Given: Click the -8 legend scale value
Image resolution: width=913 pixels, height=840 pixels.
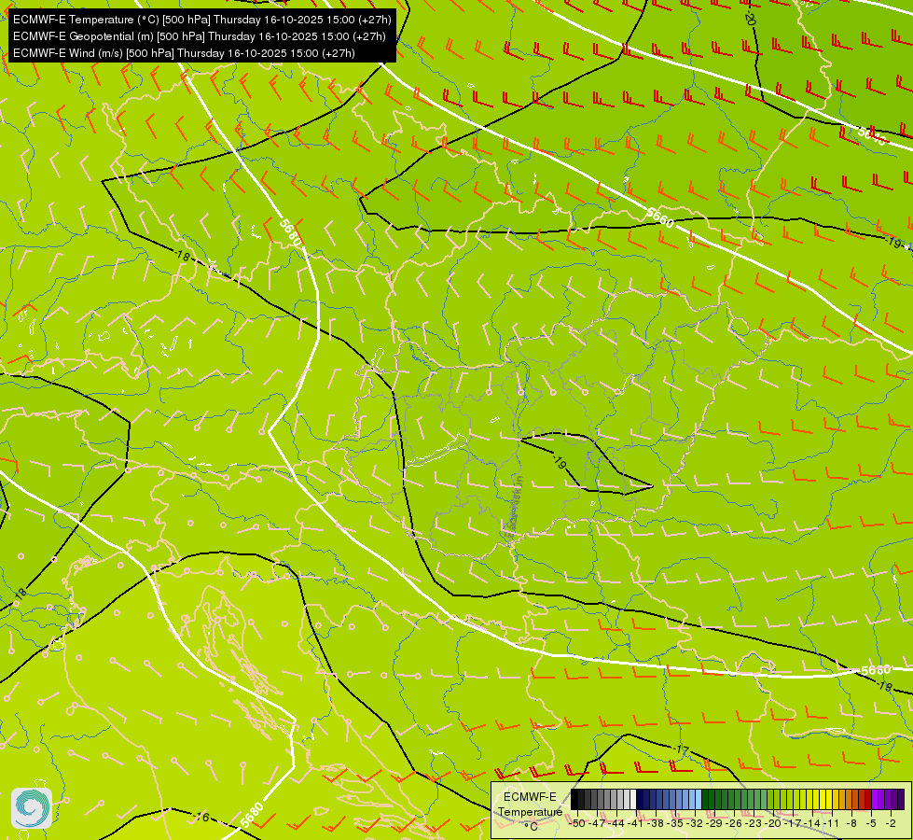Looking at the screenshot, I should point(851,823).
